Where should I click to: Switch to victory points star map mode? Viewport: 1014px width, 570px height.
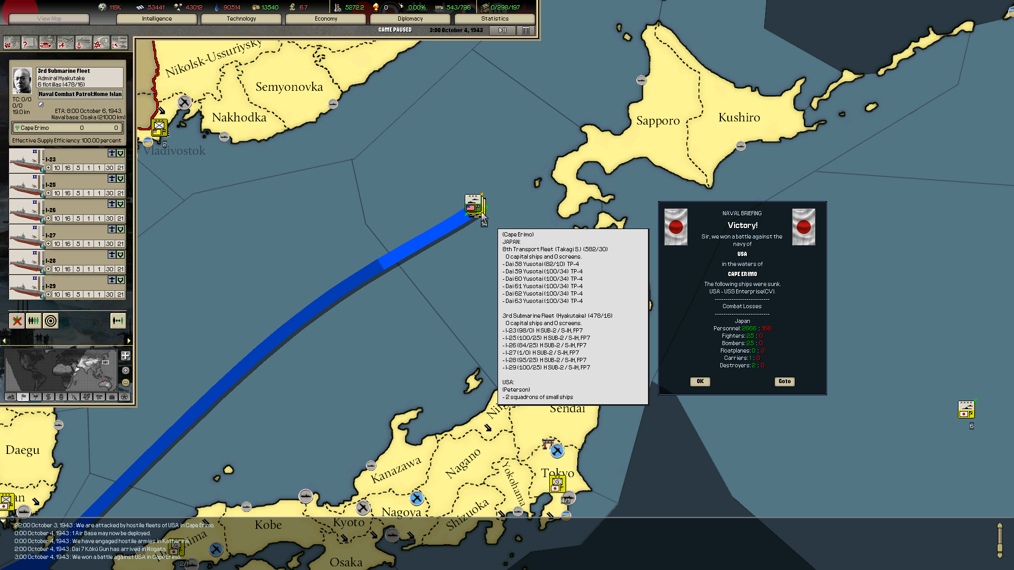click(125, 397)
